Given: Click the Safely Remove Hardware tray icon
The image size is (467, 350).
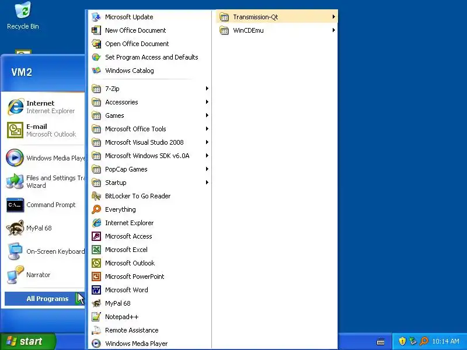Looking at the screenshot, I should pos(413,341).
